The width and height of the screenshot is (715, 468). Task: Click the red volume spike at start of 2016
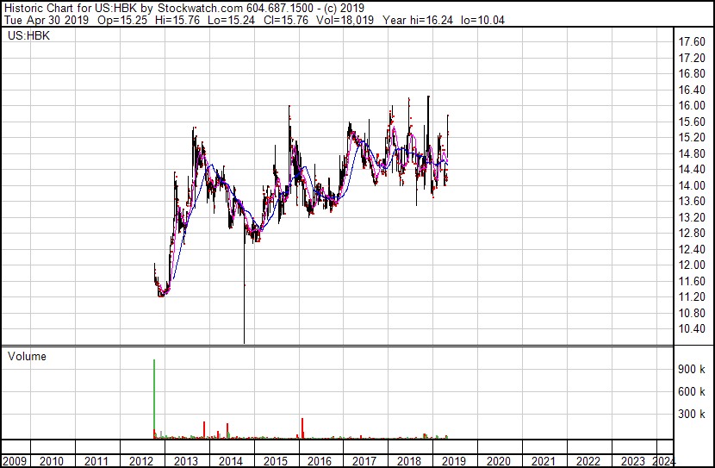(x=302, y=428)
